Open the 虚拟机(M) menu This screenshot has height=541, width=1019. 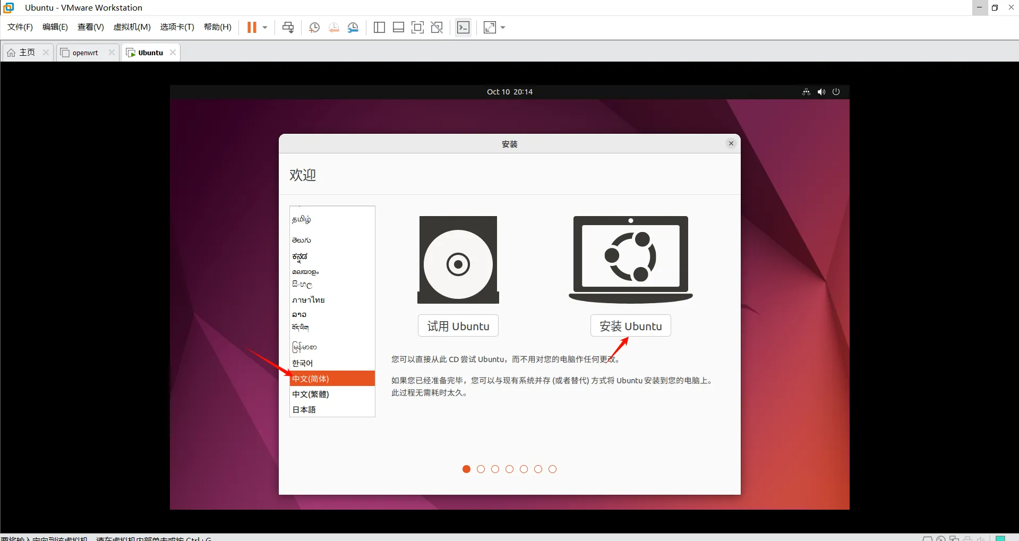132,27
